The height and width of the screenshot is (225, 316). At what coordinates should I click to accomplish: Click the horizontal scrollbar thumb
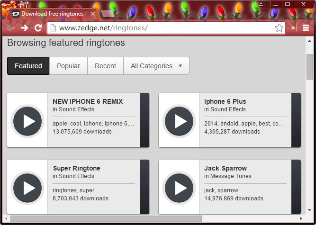(x=106, y=218)
